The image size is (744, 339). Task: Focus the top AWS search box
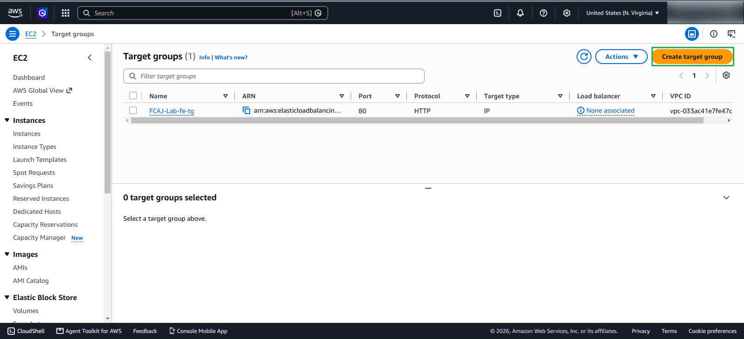tap(203, 13)
